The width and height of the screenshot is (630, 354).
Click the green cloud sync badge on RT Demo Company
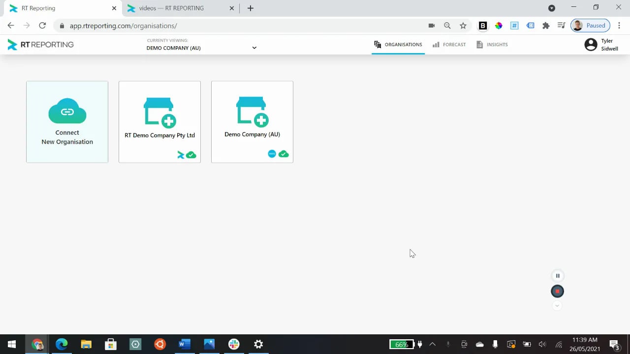(191, 155)
